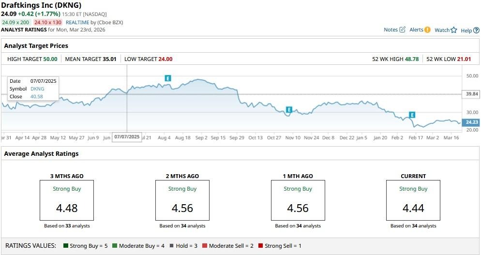
Task: Click the Nov 10 axis date label
Action: (x=293, y=138)
